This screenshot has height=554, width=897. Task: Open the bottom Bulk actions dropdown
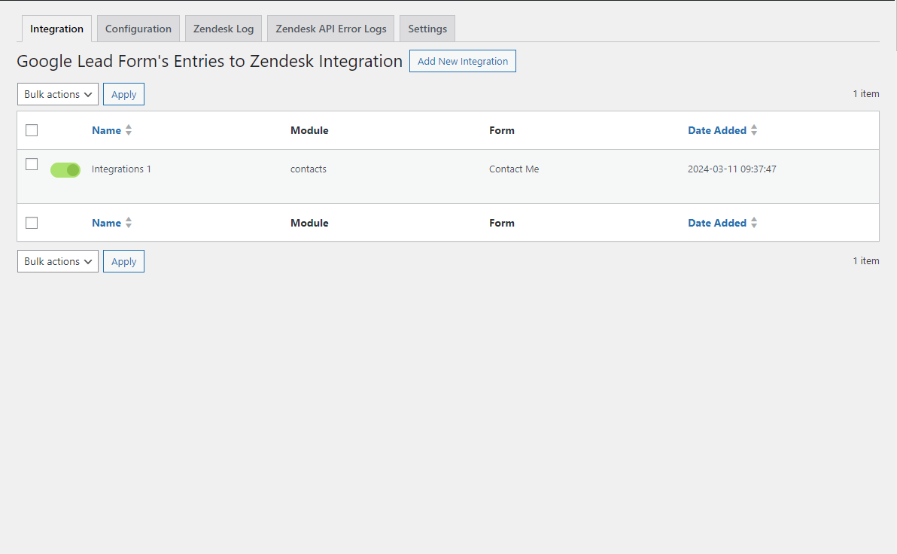click(58, 261)
